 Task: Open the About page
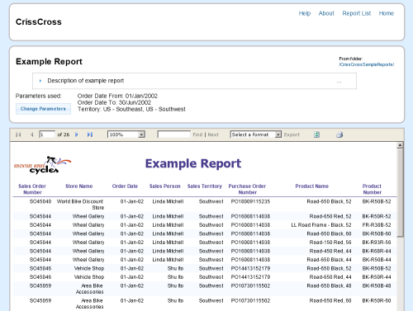pyautogui.click(x=326, y=13)
